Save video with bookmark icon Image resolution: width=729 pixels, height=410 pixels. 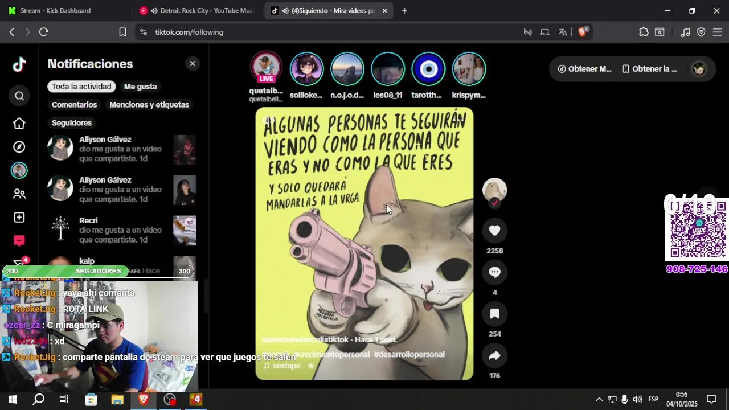click(x=494, y=314)
